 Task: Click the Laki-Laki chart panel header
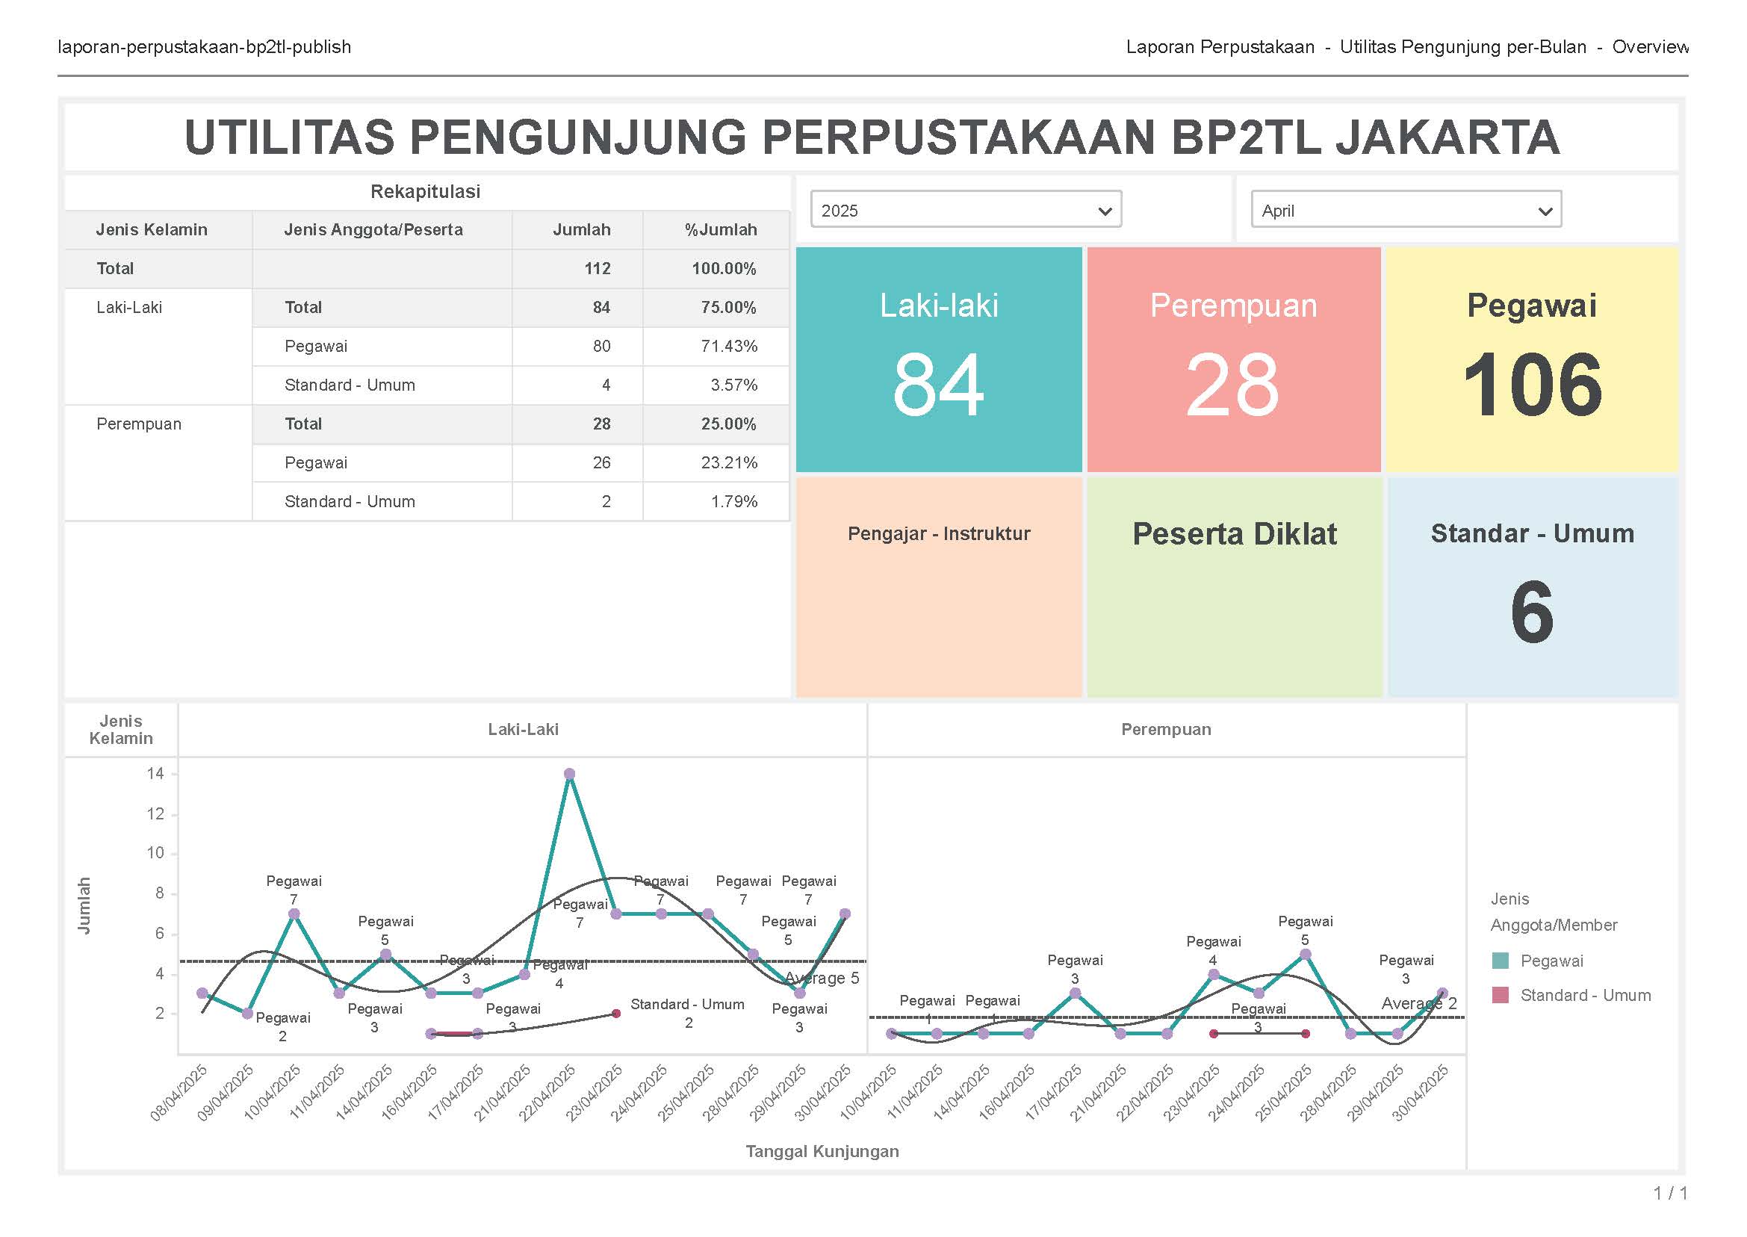[x=522, y=730]
